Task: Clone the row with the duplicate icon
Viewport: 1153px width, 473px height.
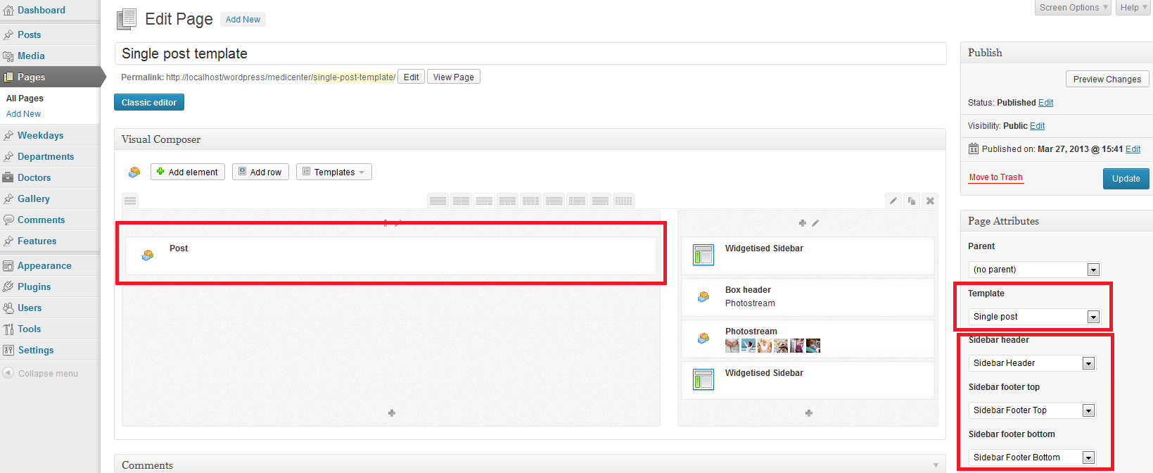Action: coord(912,201)
